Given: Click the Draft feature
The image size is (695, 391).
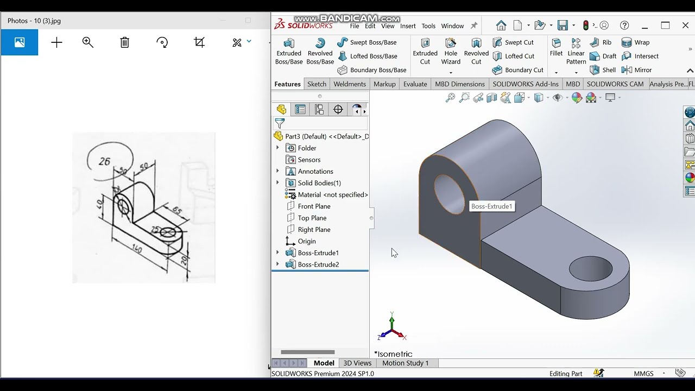Looking at the screenshot, I should [x=603, y=56].
